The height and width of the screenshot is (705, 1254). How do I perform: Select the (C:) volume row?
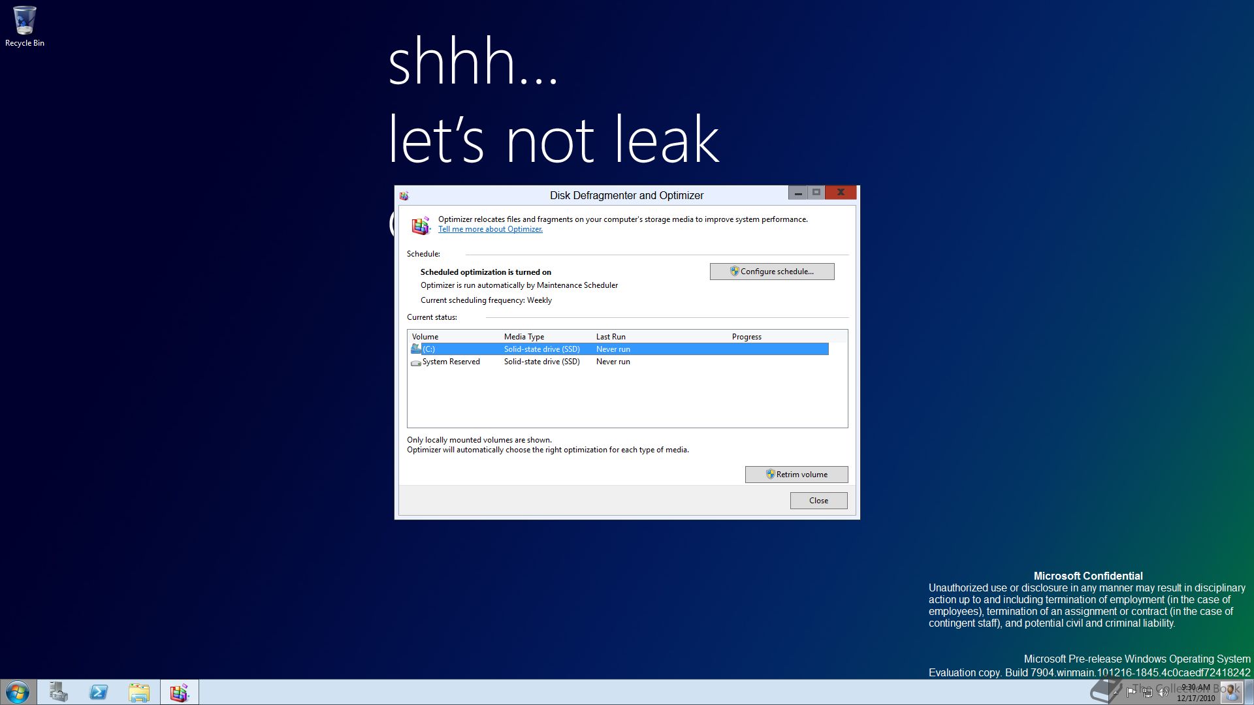(x=619, y=349)
